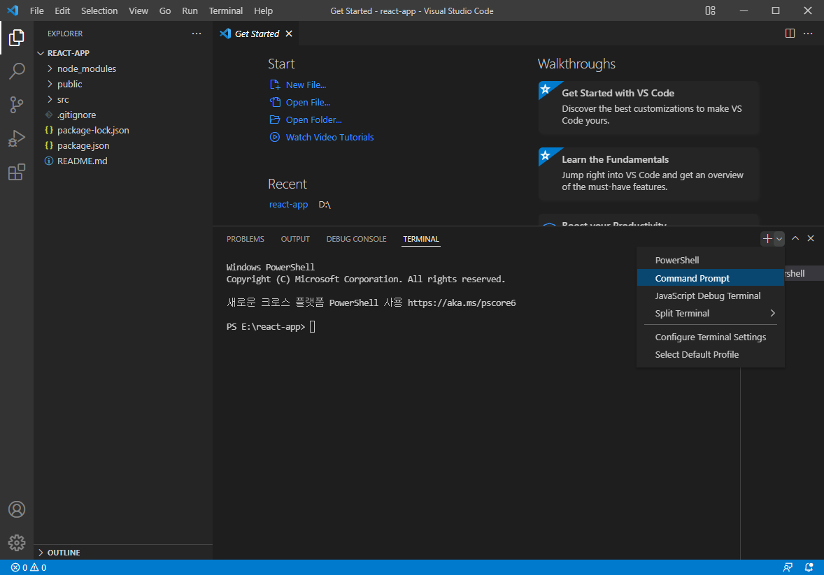Image resolution: width=824 pixels, height=575 pixels.
Task: Choose Command Prompt from the menu
Action: coord(711,278)
